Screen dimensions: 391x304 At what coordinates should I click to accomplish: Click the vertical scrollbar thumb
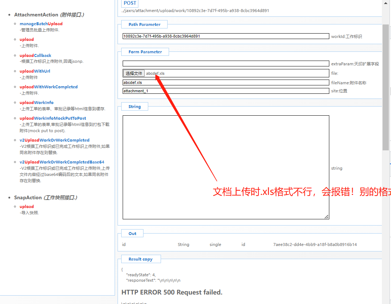click(386, 87)
